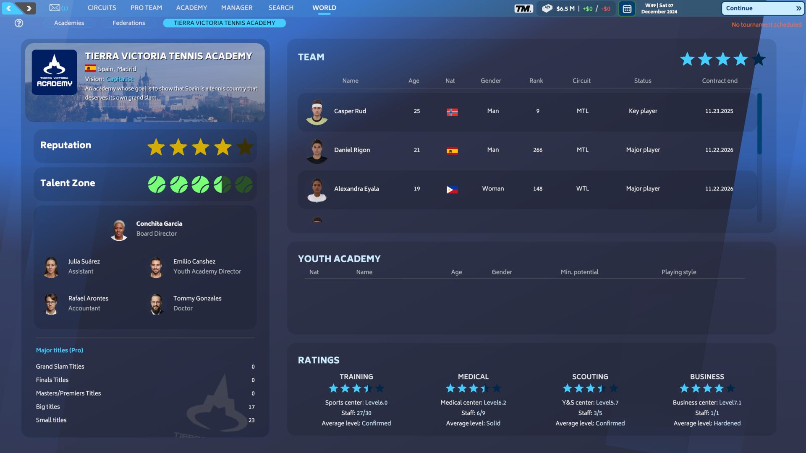Image resolution: width=806 pixels, height=453 pixels.
Task: Click the forward navigation arrow
Action: click(29, 8)
